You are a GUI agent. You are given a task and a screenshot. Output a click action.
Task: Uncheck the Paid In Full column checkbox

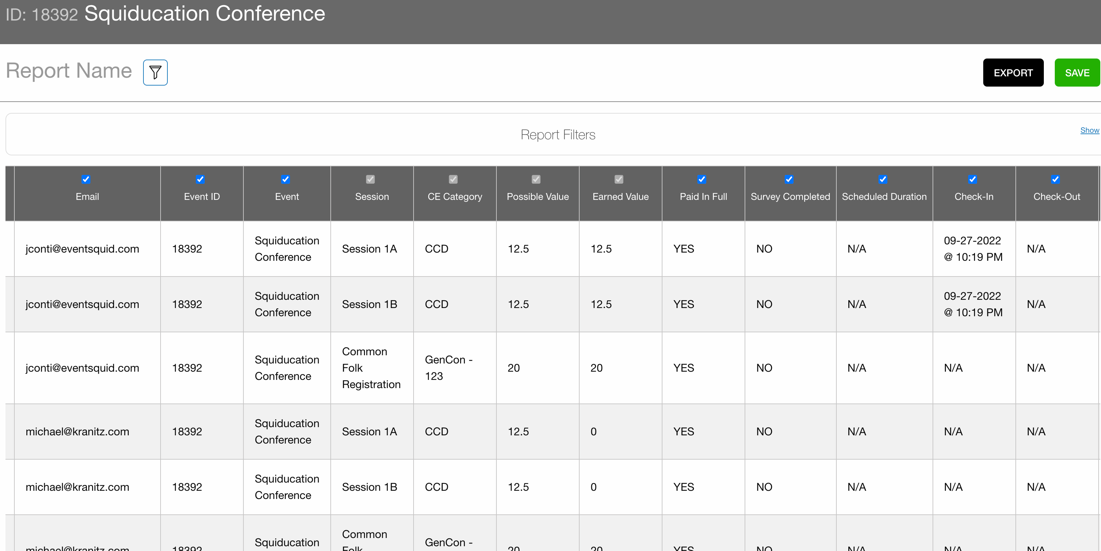point(702,179)
